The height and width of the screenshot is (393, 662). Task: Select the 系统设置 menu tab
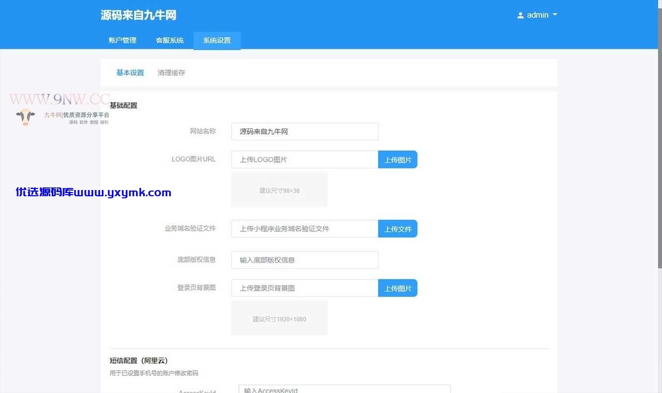(217, 40)
